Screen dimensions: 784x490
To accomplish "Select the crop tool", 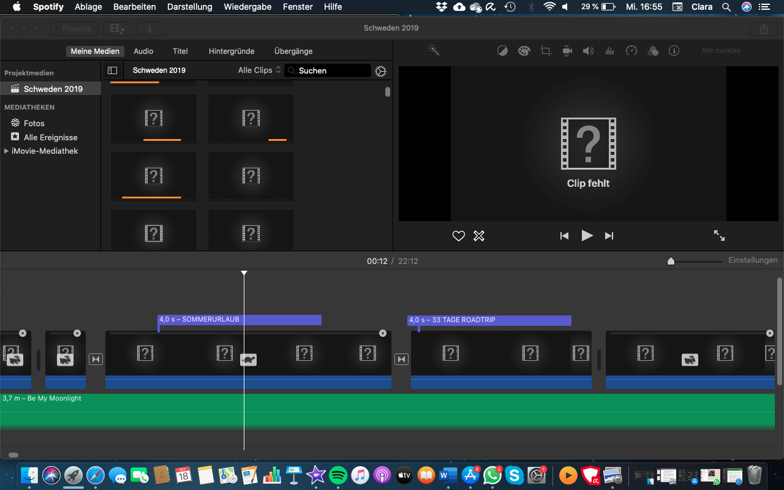I will (x=546, y=51).
